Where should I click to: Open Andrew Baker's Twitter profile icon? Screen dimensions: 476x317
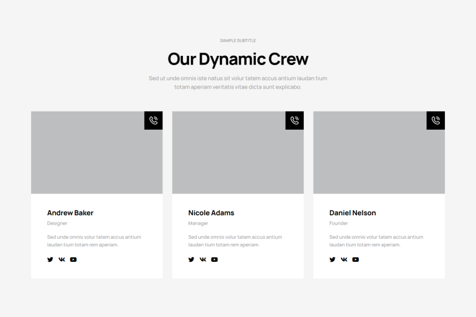coord(50,260)
